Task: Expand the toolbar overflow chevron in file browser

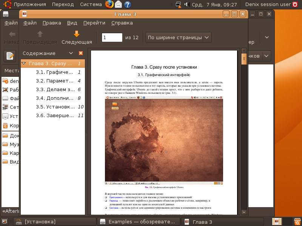Action: (x=267, y=37)
